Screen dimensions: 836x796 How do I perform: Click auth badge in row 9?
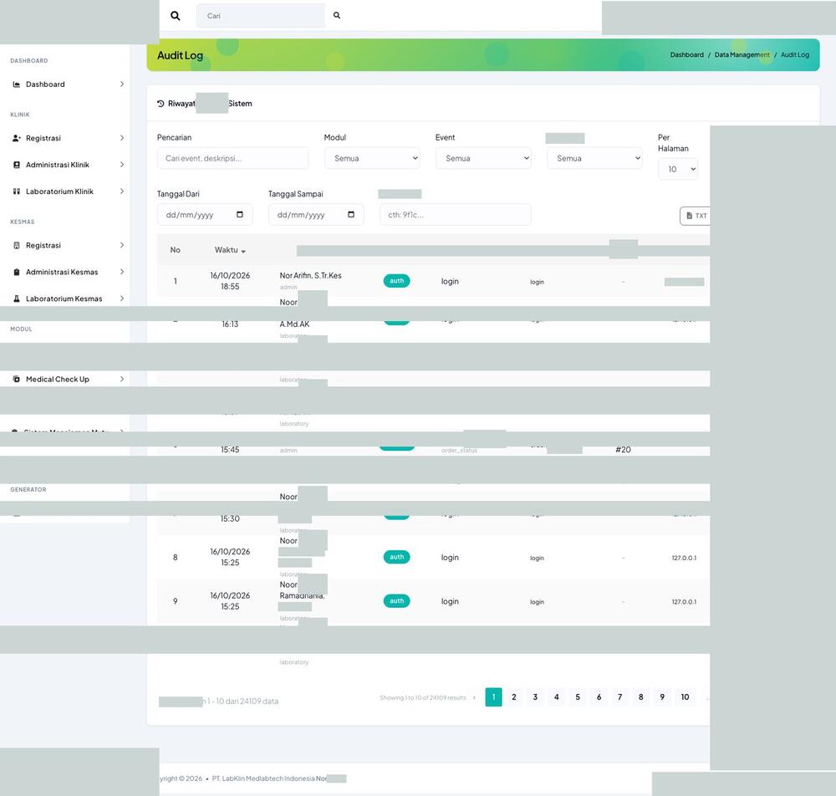396,601
